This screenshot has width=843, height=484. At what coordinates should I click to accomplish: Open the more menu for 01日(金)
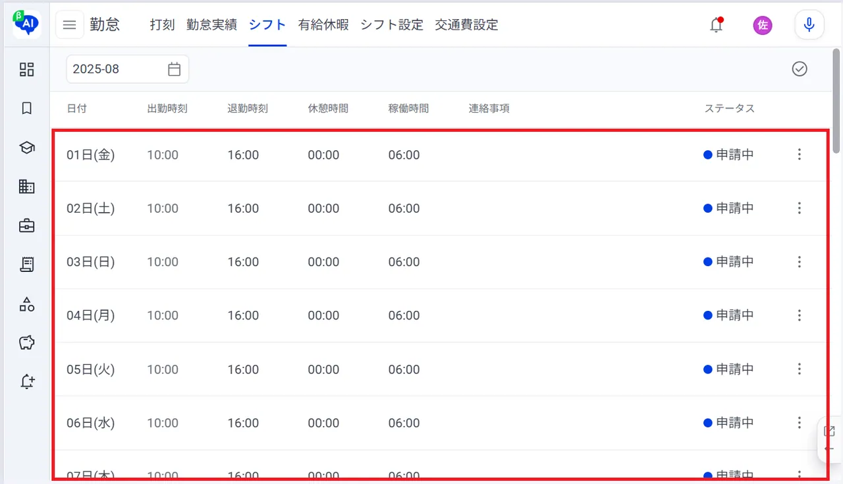(x=800, y=155)
